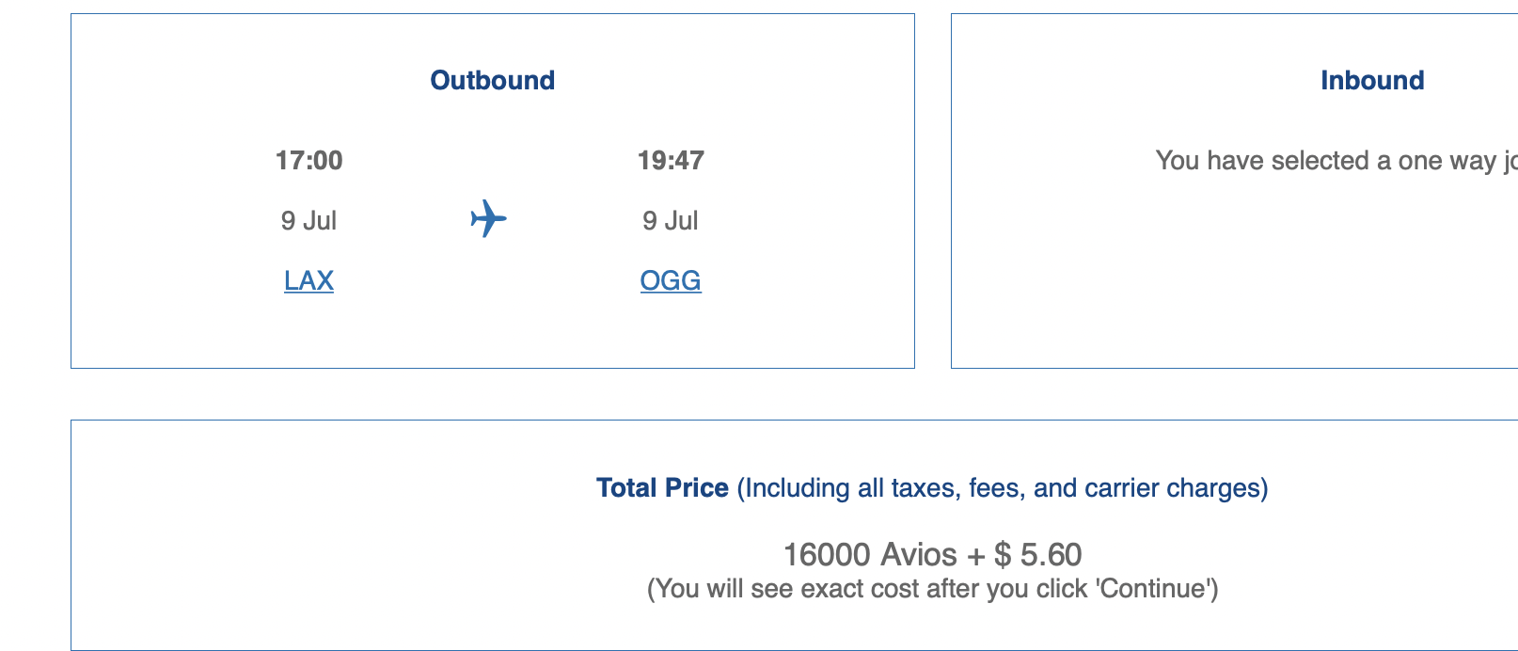The width and height of the screenshot is (1518, 651).
Task: Click the exact cost after Continue note
Action: 932,589
